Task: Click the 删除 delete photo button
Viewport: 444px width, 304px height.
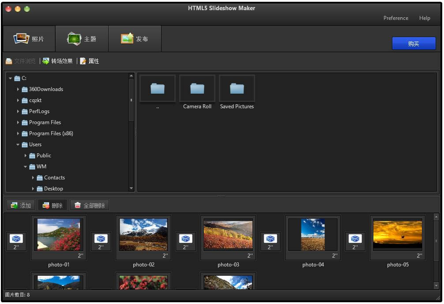Action: tap(53, 205)
